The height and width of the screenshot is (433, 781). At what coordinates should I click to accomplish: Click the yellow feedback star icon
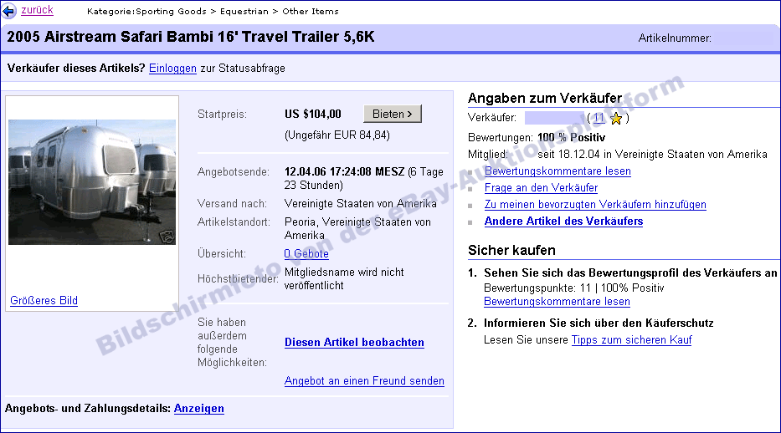click(x=616, y=119)
